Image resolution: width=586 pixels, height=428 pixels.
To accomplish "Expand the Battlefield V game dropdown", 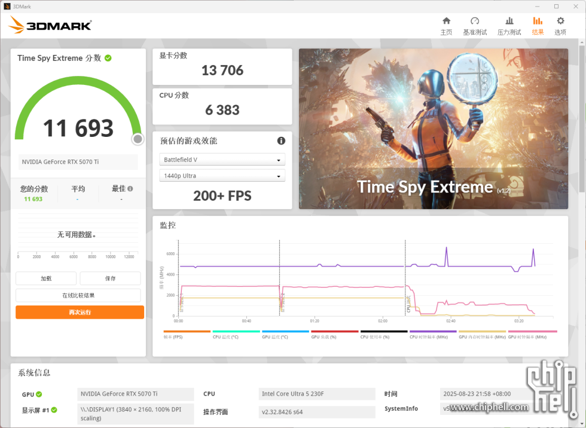I will 222,160.
